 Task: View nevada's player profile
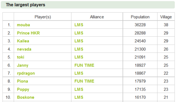[x=24, y=49]
